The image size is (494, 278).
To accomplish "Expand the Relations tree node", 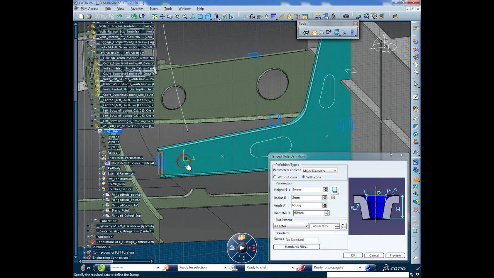I will 100,153.
